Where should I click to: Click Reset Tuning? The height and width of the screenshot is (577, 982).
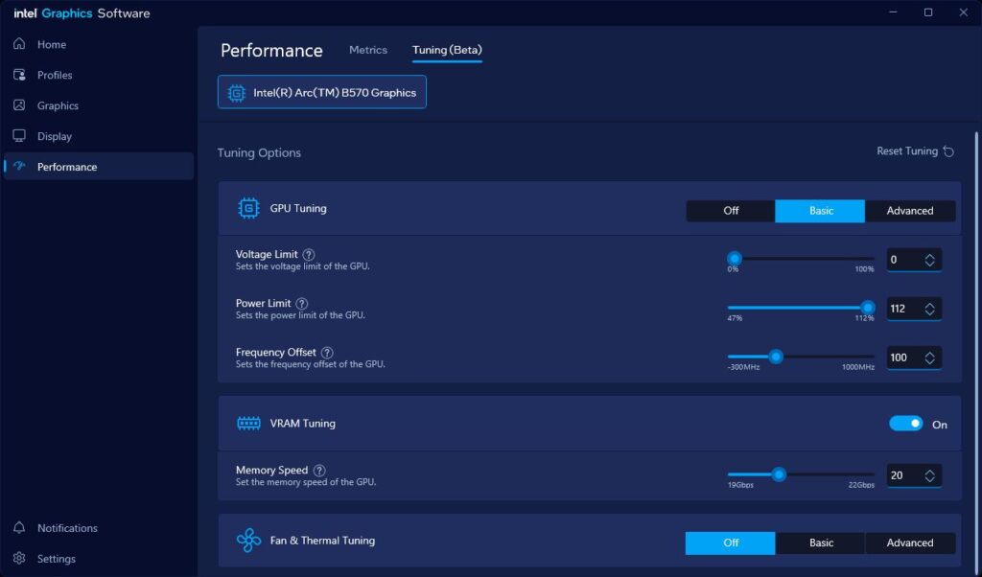915,151
